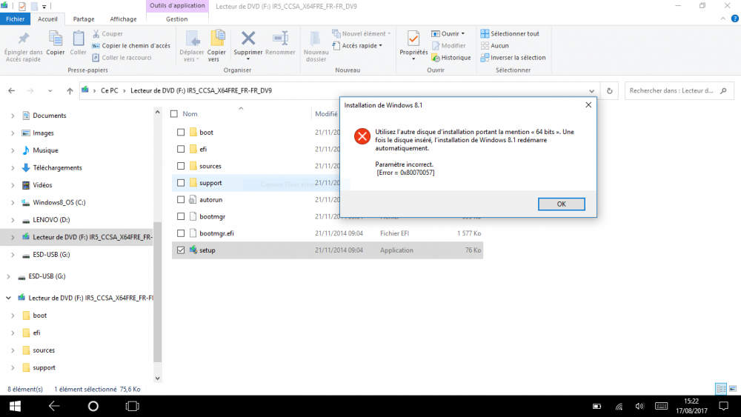The image size is (741, 417).
Task: Open Copier vers menu
Action: [216, 46]
